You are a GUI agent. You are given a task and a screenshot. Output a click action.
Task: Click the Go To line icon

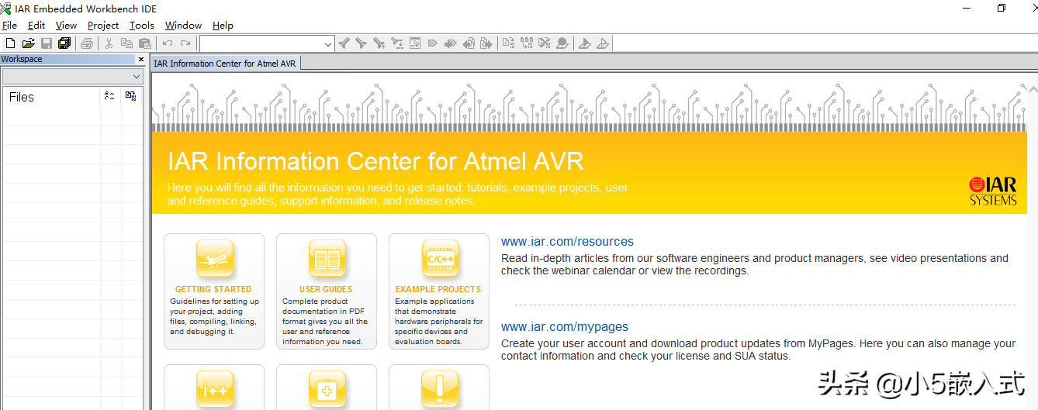point(415,43)
